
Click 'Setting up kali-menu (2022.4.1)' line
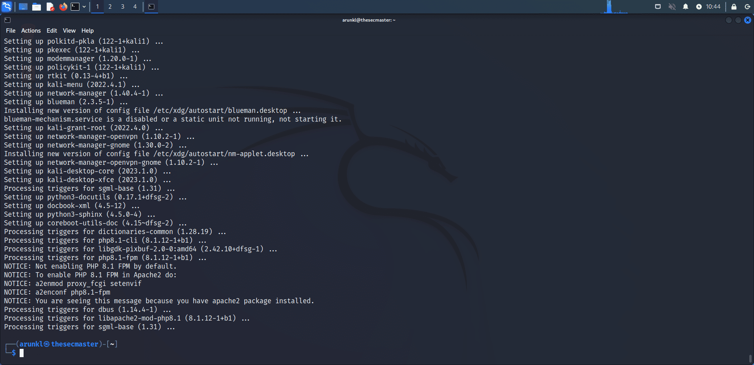point(72,85)
